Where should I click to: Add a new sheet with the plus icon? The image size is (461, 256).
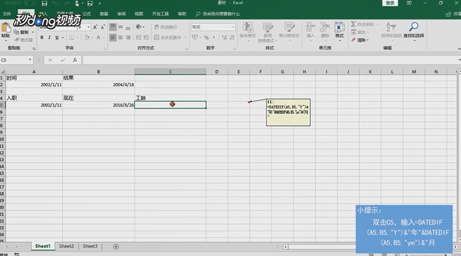click(x=116, y=247)
